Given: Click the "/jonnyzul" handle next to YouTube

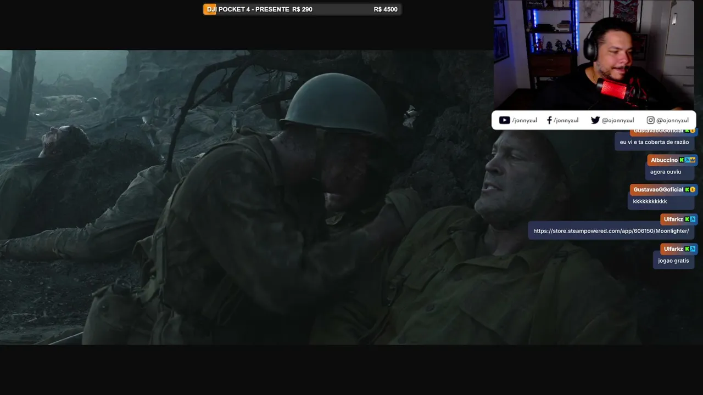Looking at the screenshot, I should click(x=525, y=120).
